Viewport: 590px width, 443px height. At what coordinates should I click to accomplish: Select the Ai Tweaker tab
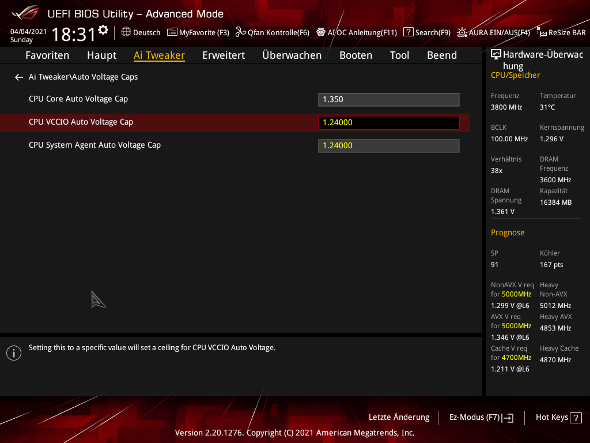159,55
